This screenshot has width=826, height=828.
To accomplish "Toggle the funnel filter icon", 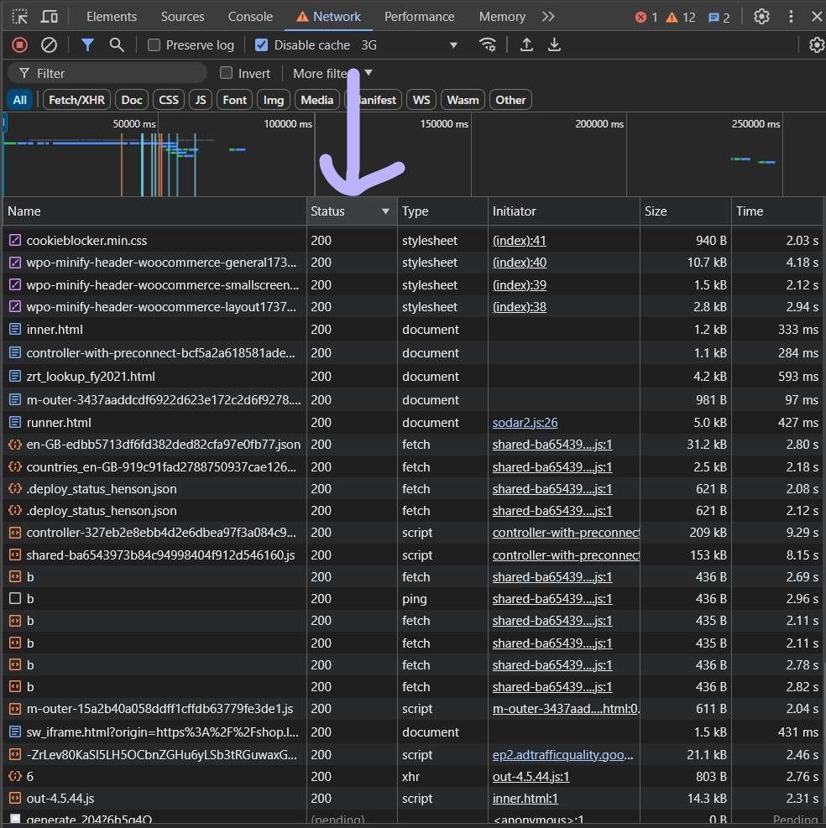I will 88,45.
